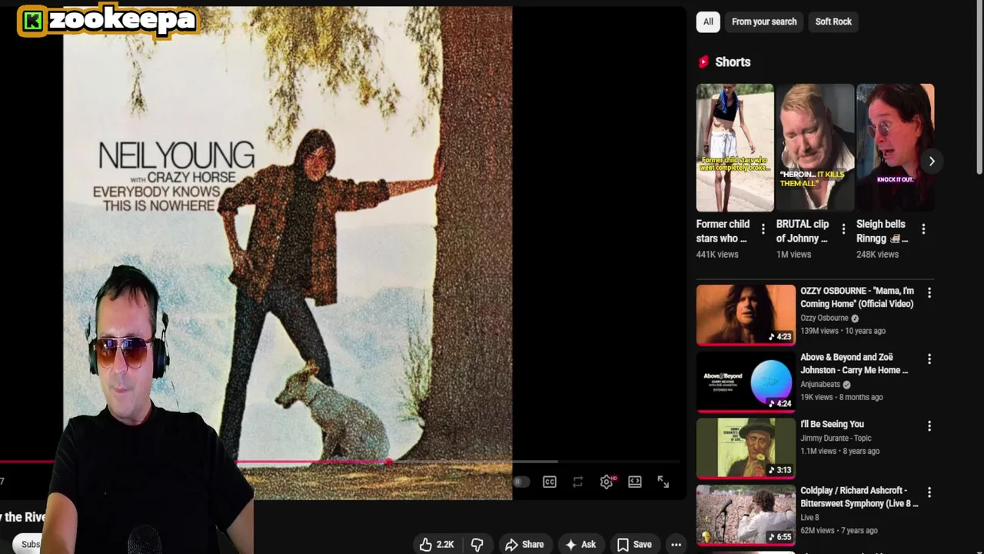Seek along the unplayed grey progress bar
Viewport: 984px width, 554px height.
(534, 462)
